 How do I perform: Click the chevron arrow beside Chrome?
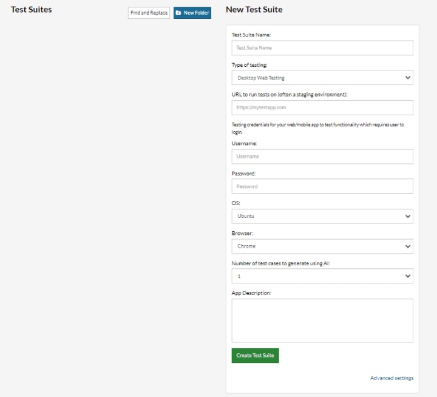407,246
